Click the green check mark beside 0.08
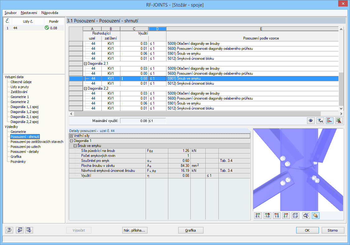 point(47,28)
